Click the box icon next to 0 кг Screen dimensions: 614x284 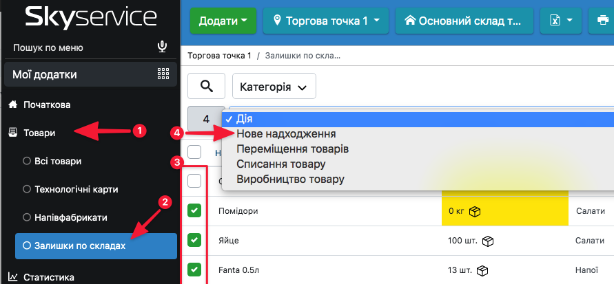coord(475,211)
